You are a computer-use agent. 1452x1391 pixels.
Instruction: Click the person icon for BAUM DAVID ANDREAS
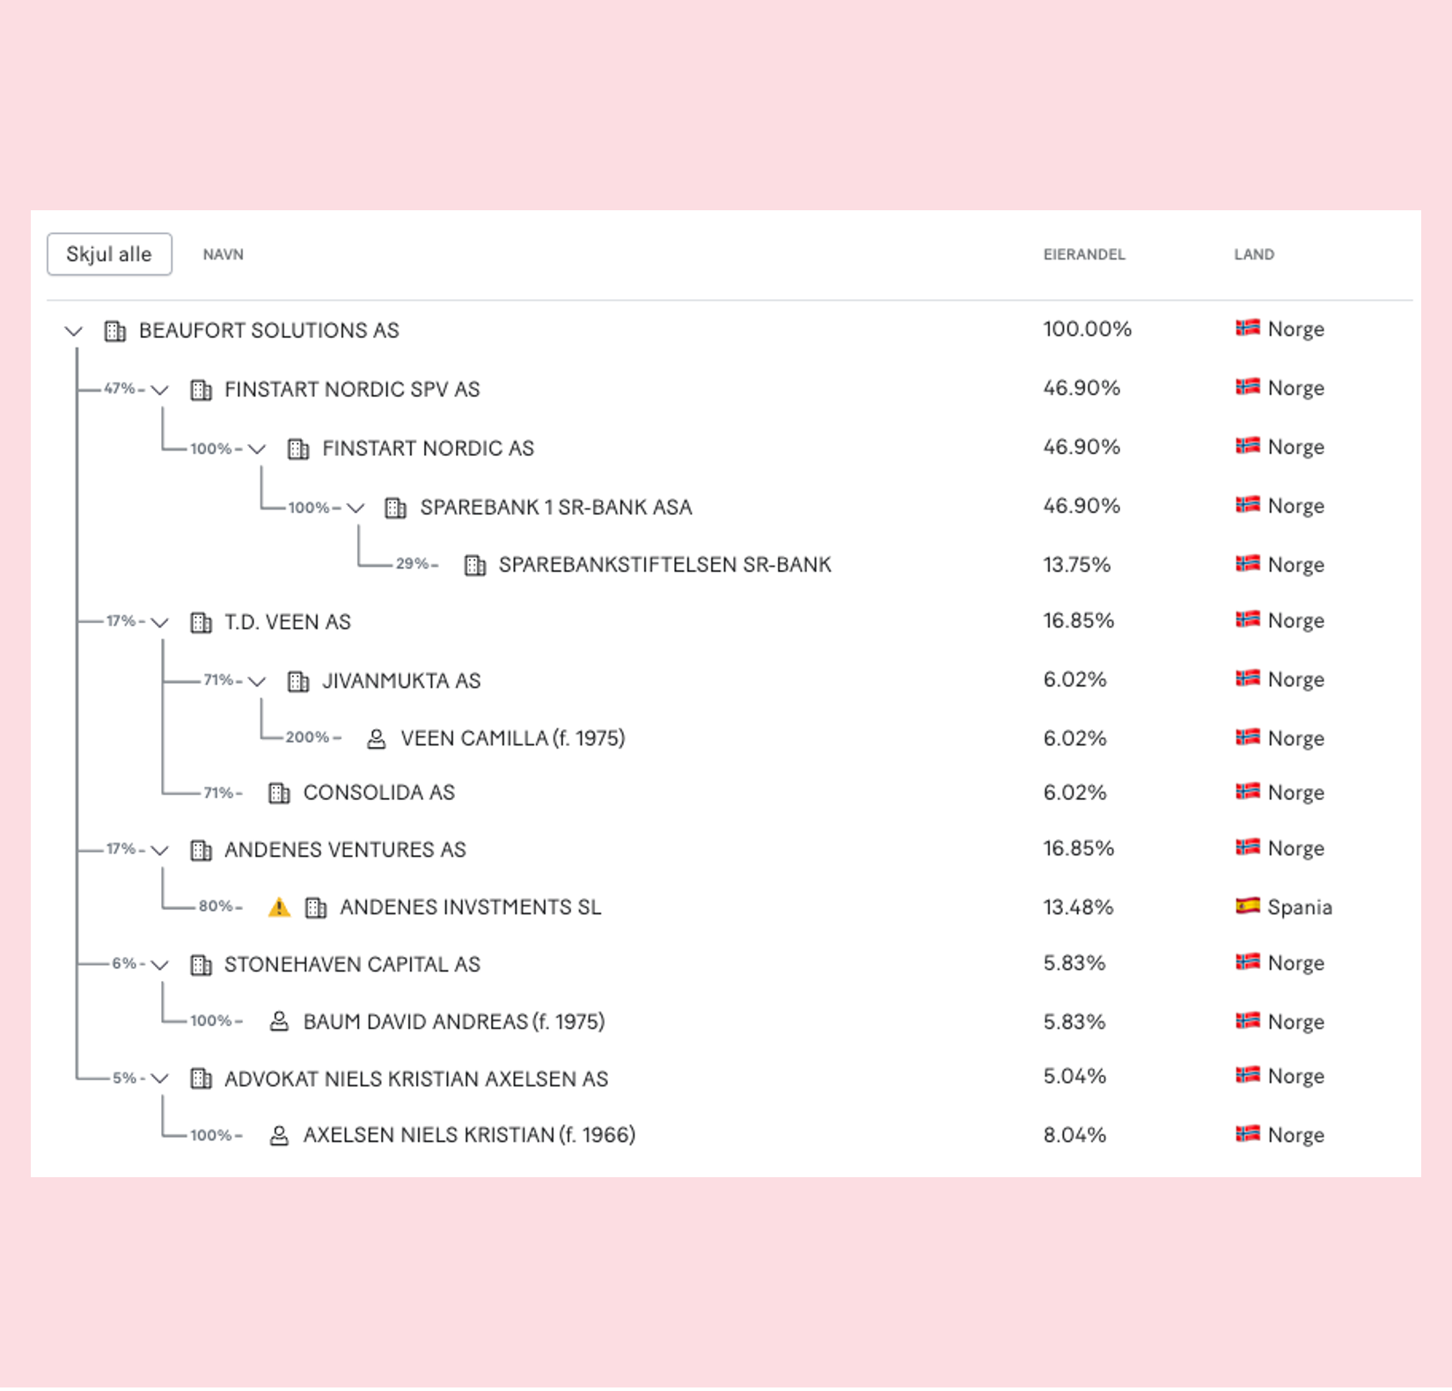[x=279, y=1021]
